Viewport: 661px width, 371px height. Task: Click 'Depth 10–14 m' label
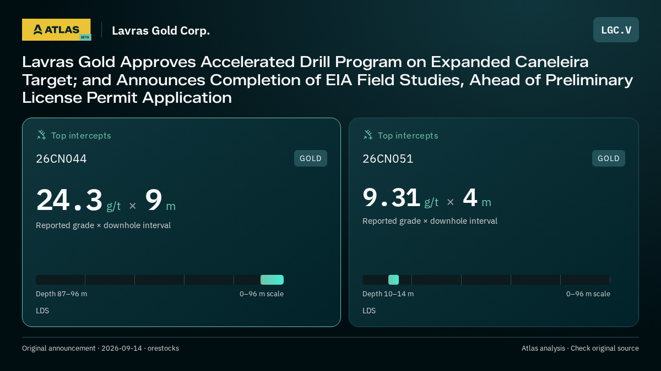[x=388, y=294]
